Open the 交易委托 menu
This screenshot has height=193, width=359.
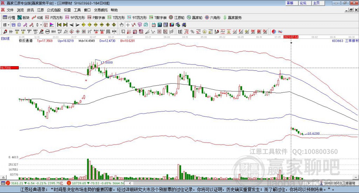pos(101,10)
